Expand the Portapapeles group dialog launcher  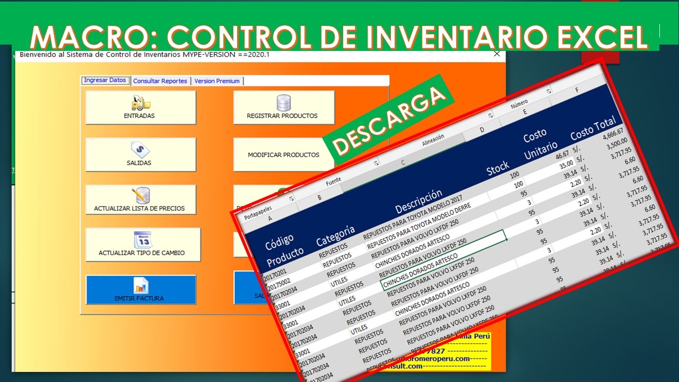coord(291,198)
